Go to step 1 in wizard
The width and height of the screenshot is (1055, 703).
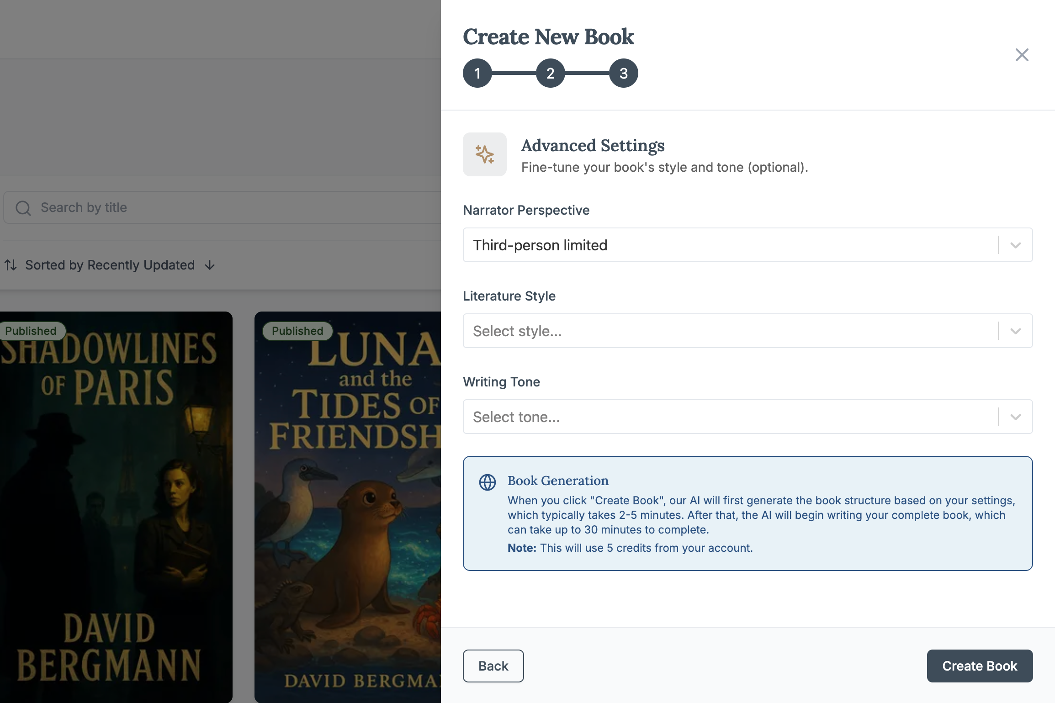[x=477, y=73]
